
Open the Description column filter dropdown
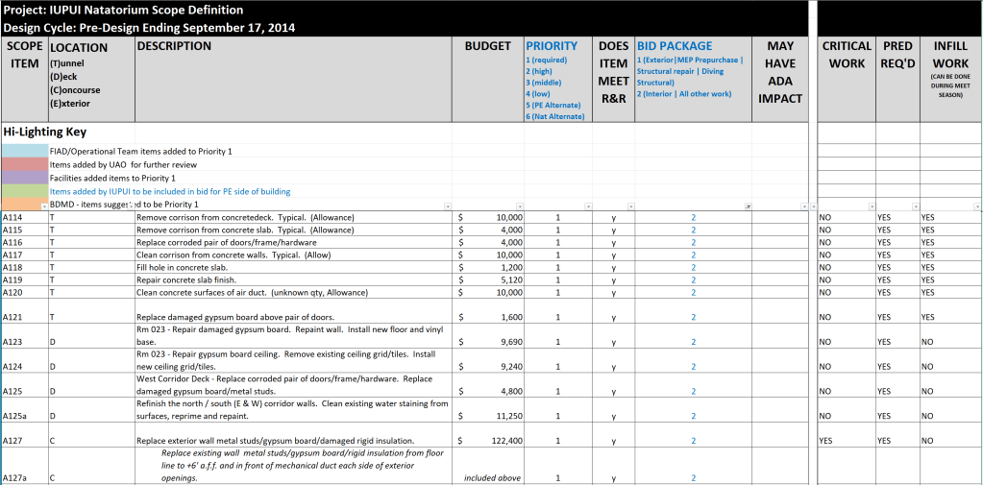tap(449, 206)
